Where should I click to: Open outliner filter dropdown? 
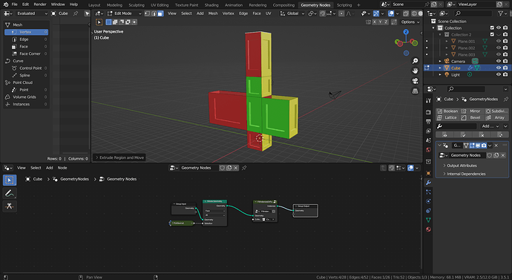click(502, 13)
